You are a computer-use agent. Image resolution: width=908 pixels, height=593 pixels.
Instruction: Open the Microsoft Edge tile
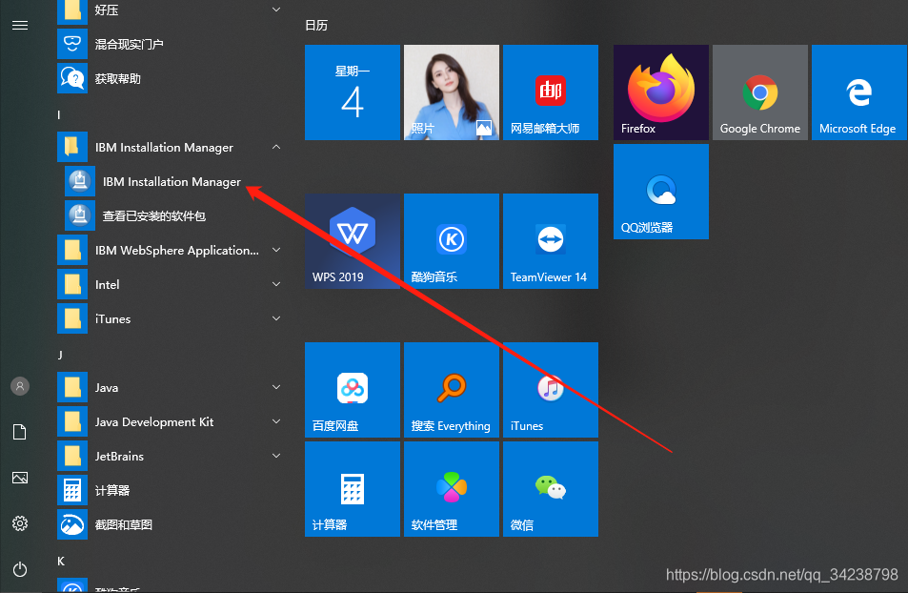(x=859, y=92)
